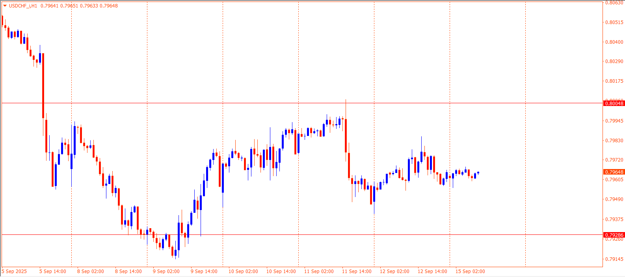Click the 0.80400 price scale value
Image resolution: width=625 pixels, height=277 pixels.
614,42
